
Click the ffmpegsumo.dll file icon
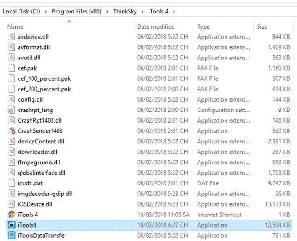12,162
